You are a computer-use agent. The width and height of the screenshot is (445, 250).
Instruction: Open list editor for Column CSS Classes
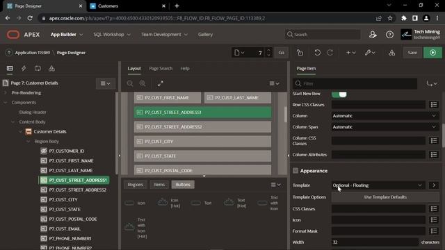[434, 140]
